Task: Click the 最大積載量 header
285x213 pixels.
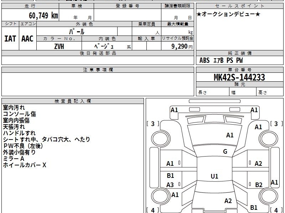Action: 177,24
